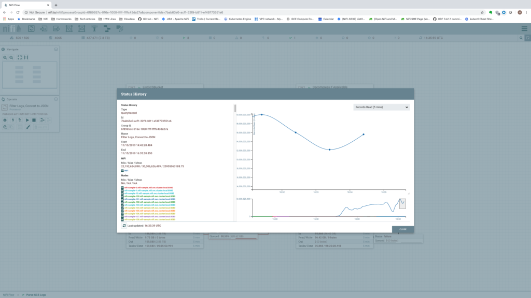
Task: Collapse the Navigate panel
Action: point(55,49)
